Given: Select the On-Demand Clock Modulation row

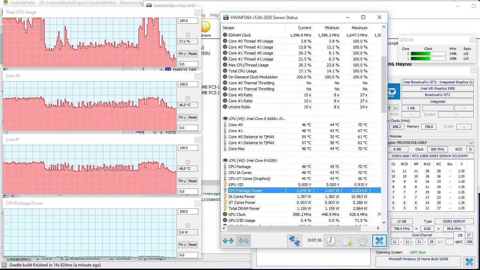Looking at the screenshot, I should 301,77.
